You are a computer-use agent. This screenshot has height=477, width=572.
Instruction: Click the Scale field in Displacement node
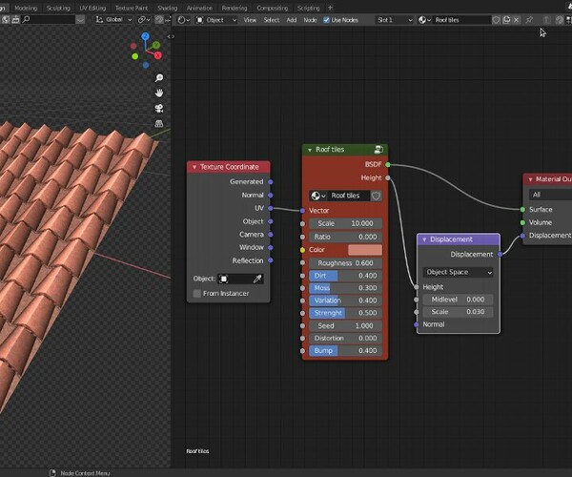coord(459,312)
